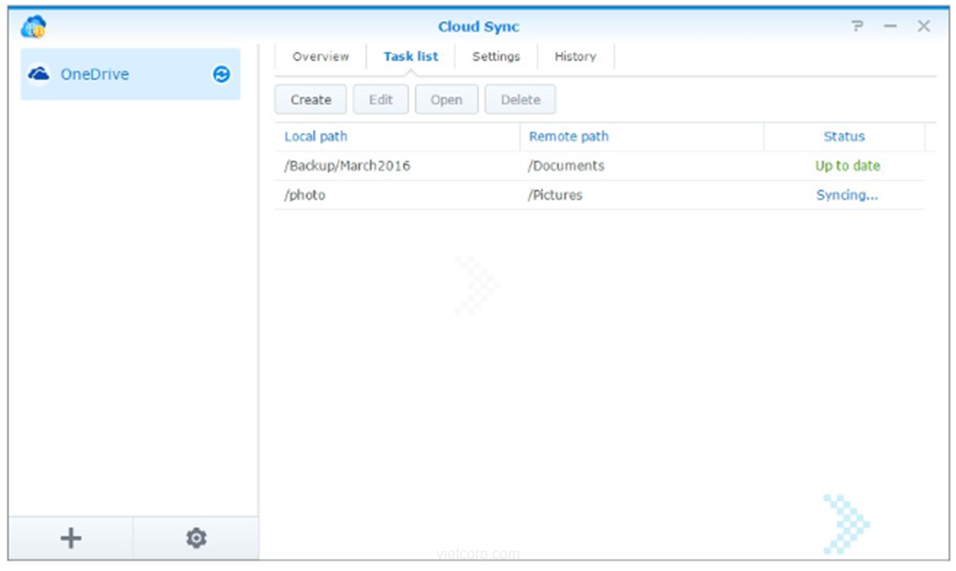The height and width of the screenshot is (571, 956).
Task: Click the help question mark icon
Action: (858, 27)
